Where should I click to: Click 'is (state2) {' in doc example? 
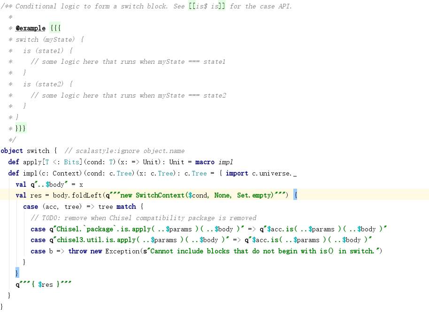48,84
